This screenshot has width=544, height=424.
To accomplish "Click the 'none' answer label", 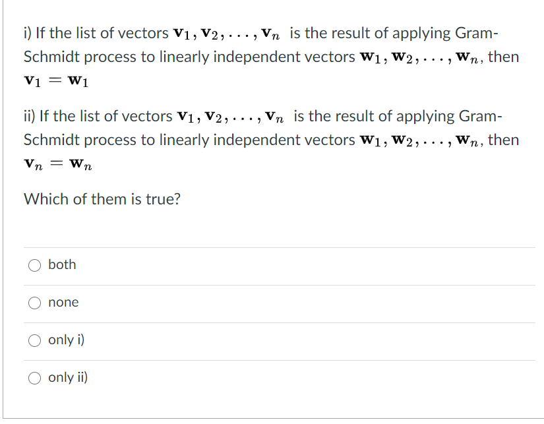I will [63, 302].
